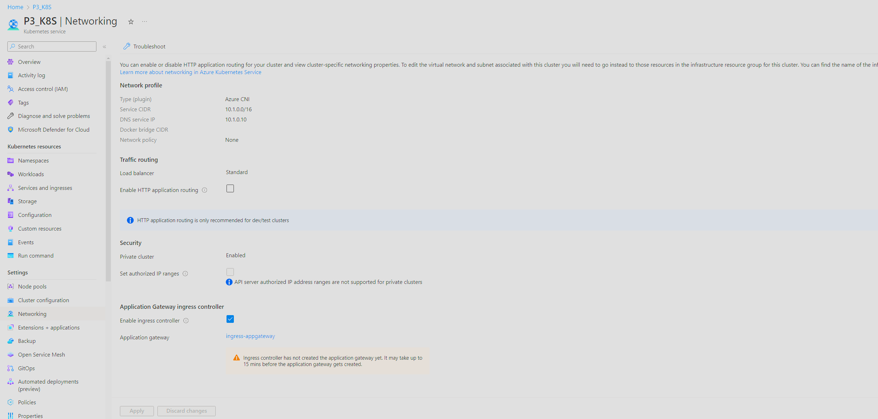Screen dimensions: 878x419
Task: Collapse the sidebar with double chevron
Action: click(x=104, y=47)
